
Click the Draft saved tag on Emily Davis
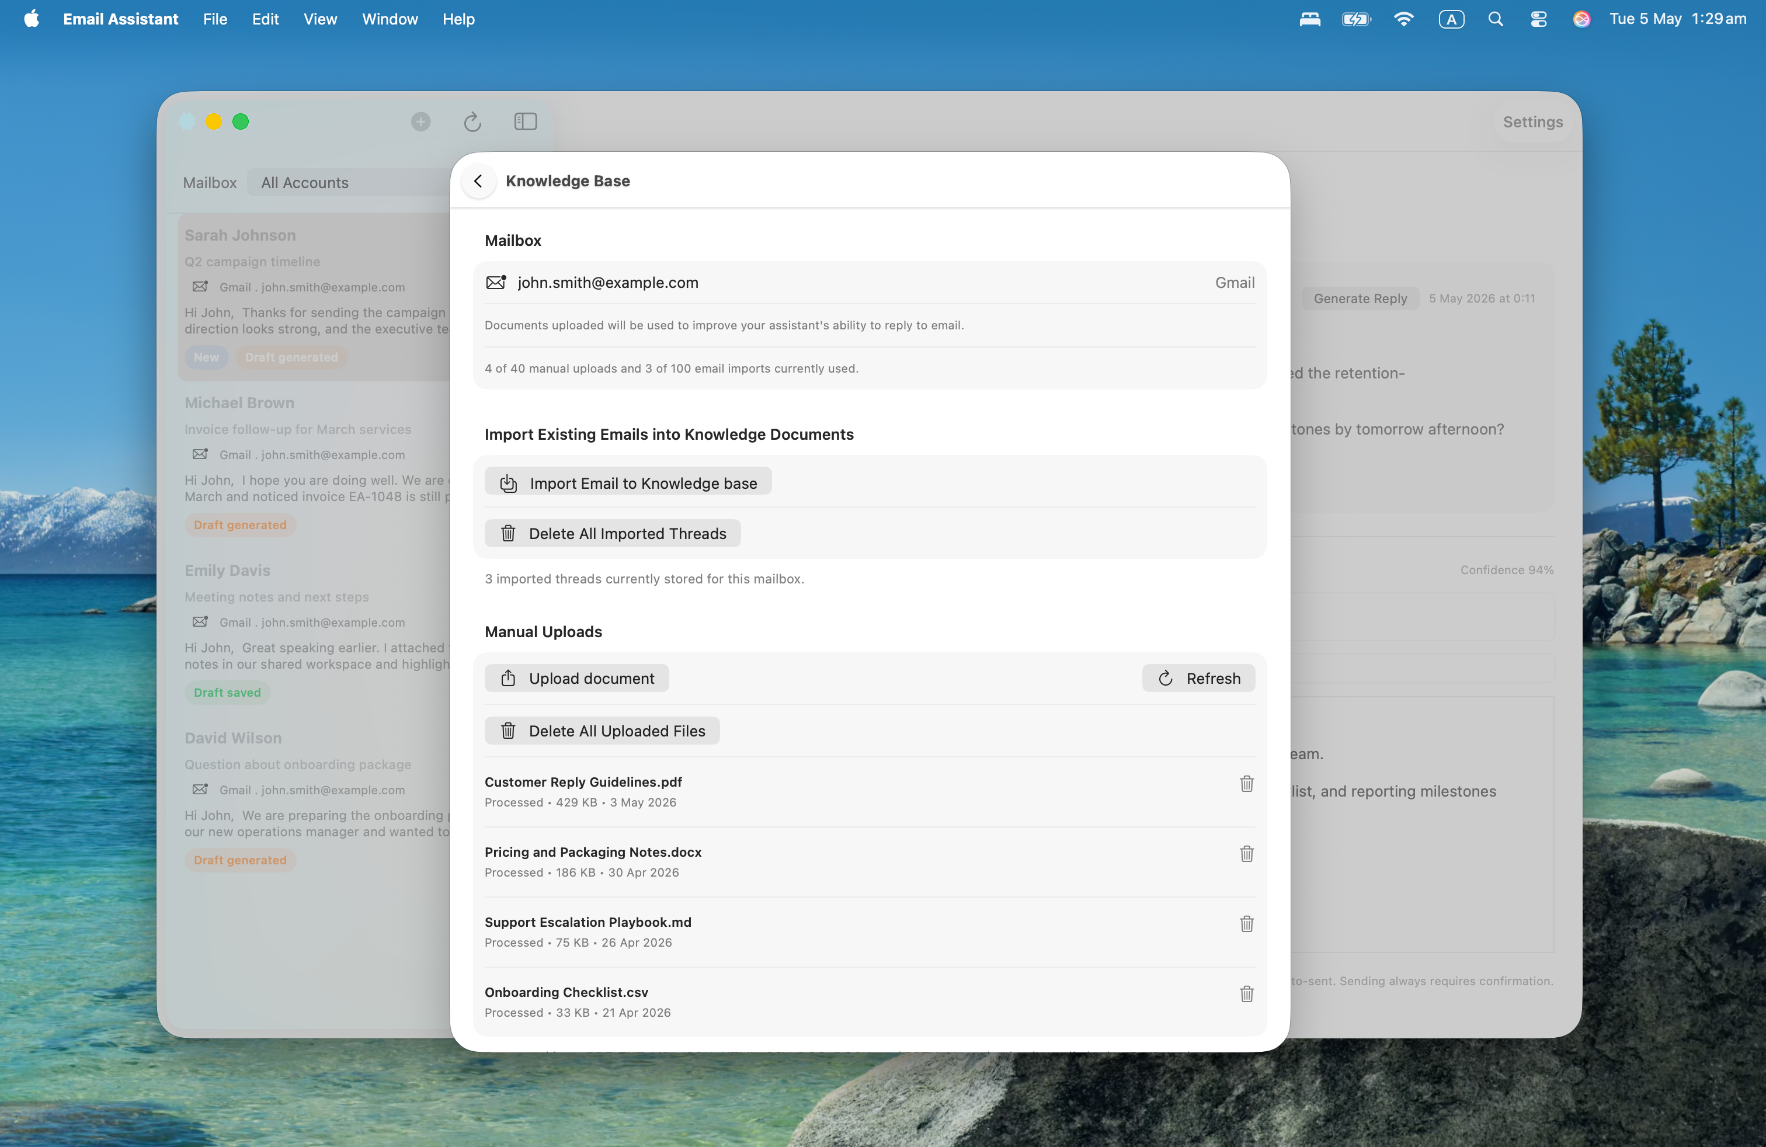point(227,692)
